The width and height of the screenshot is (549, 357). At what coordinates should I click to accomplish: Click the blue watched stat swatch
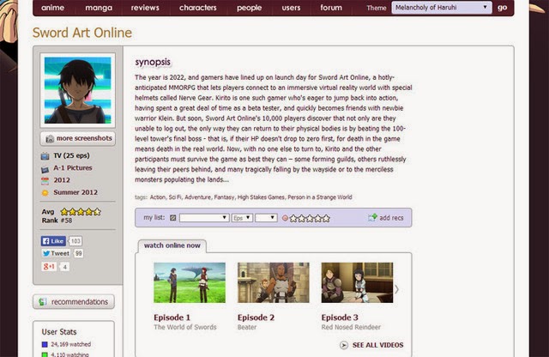[x=45, y=344]
